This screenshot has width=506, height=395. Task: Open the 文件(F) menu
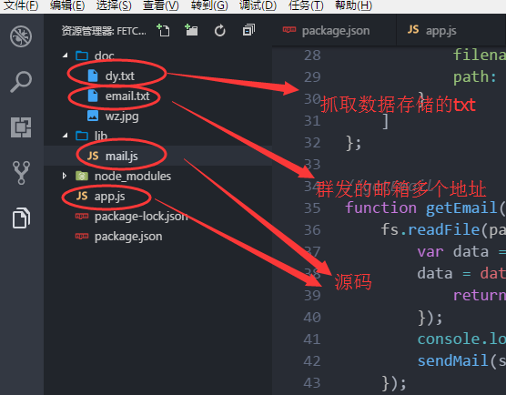(x=21, y=5)
